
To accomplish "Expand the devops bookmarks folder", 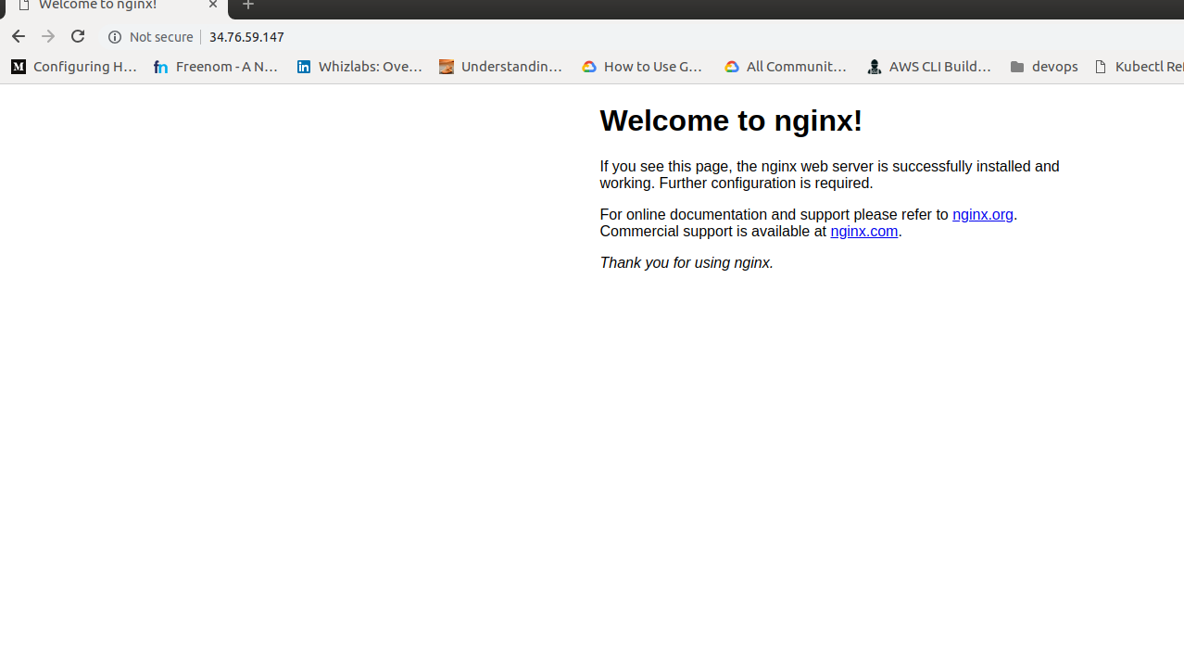I will pyautogui.click(x=1044, y=67).
